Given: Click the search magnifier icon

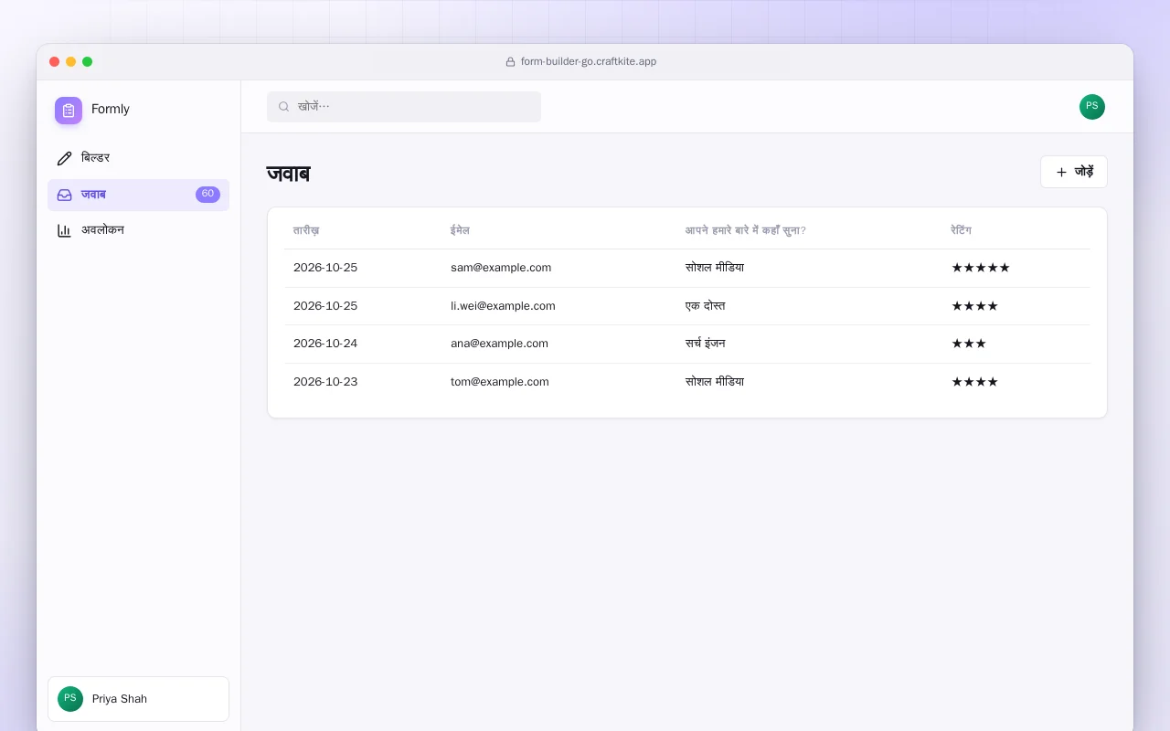Looking at the screenshot, I should (x=284, y=107).
